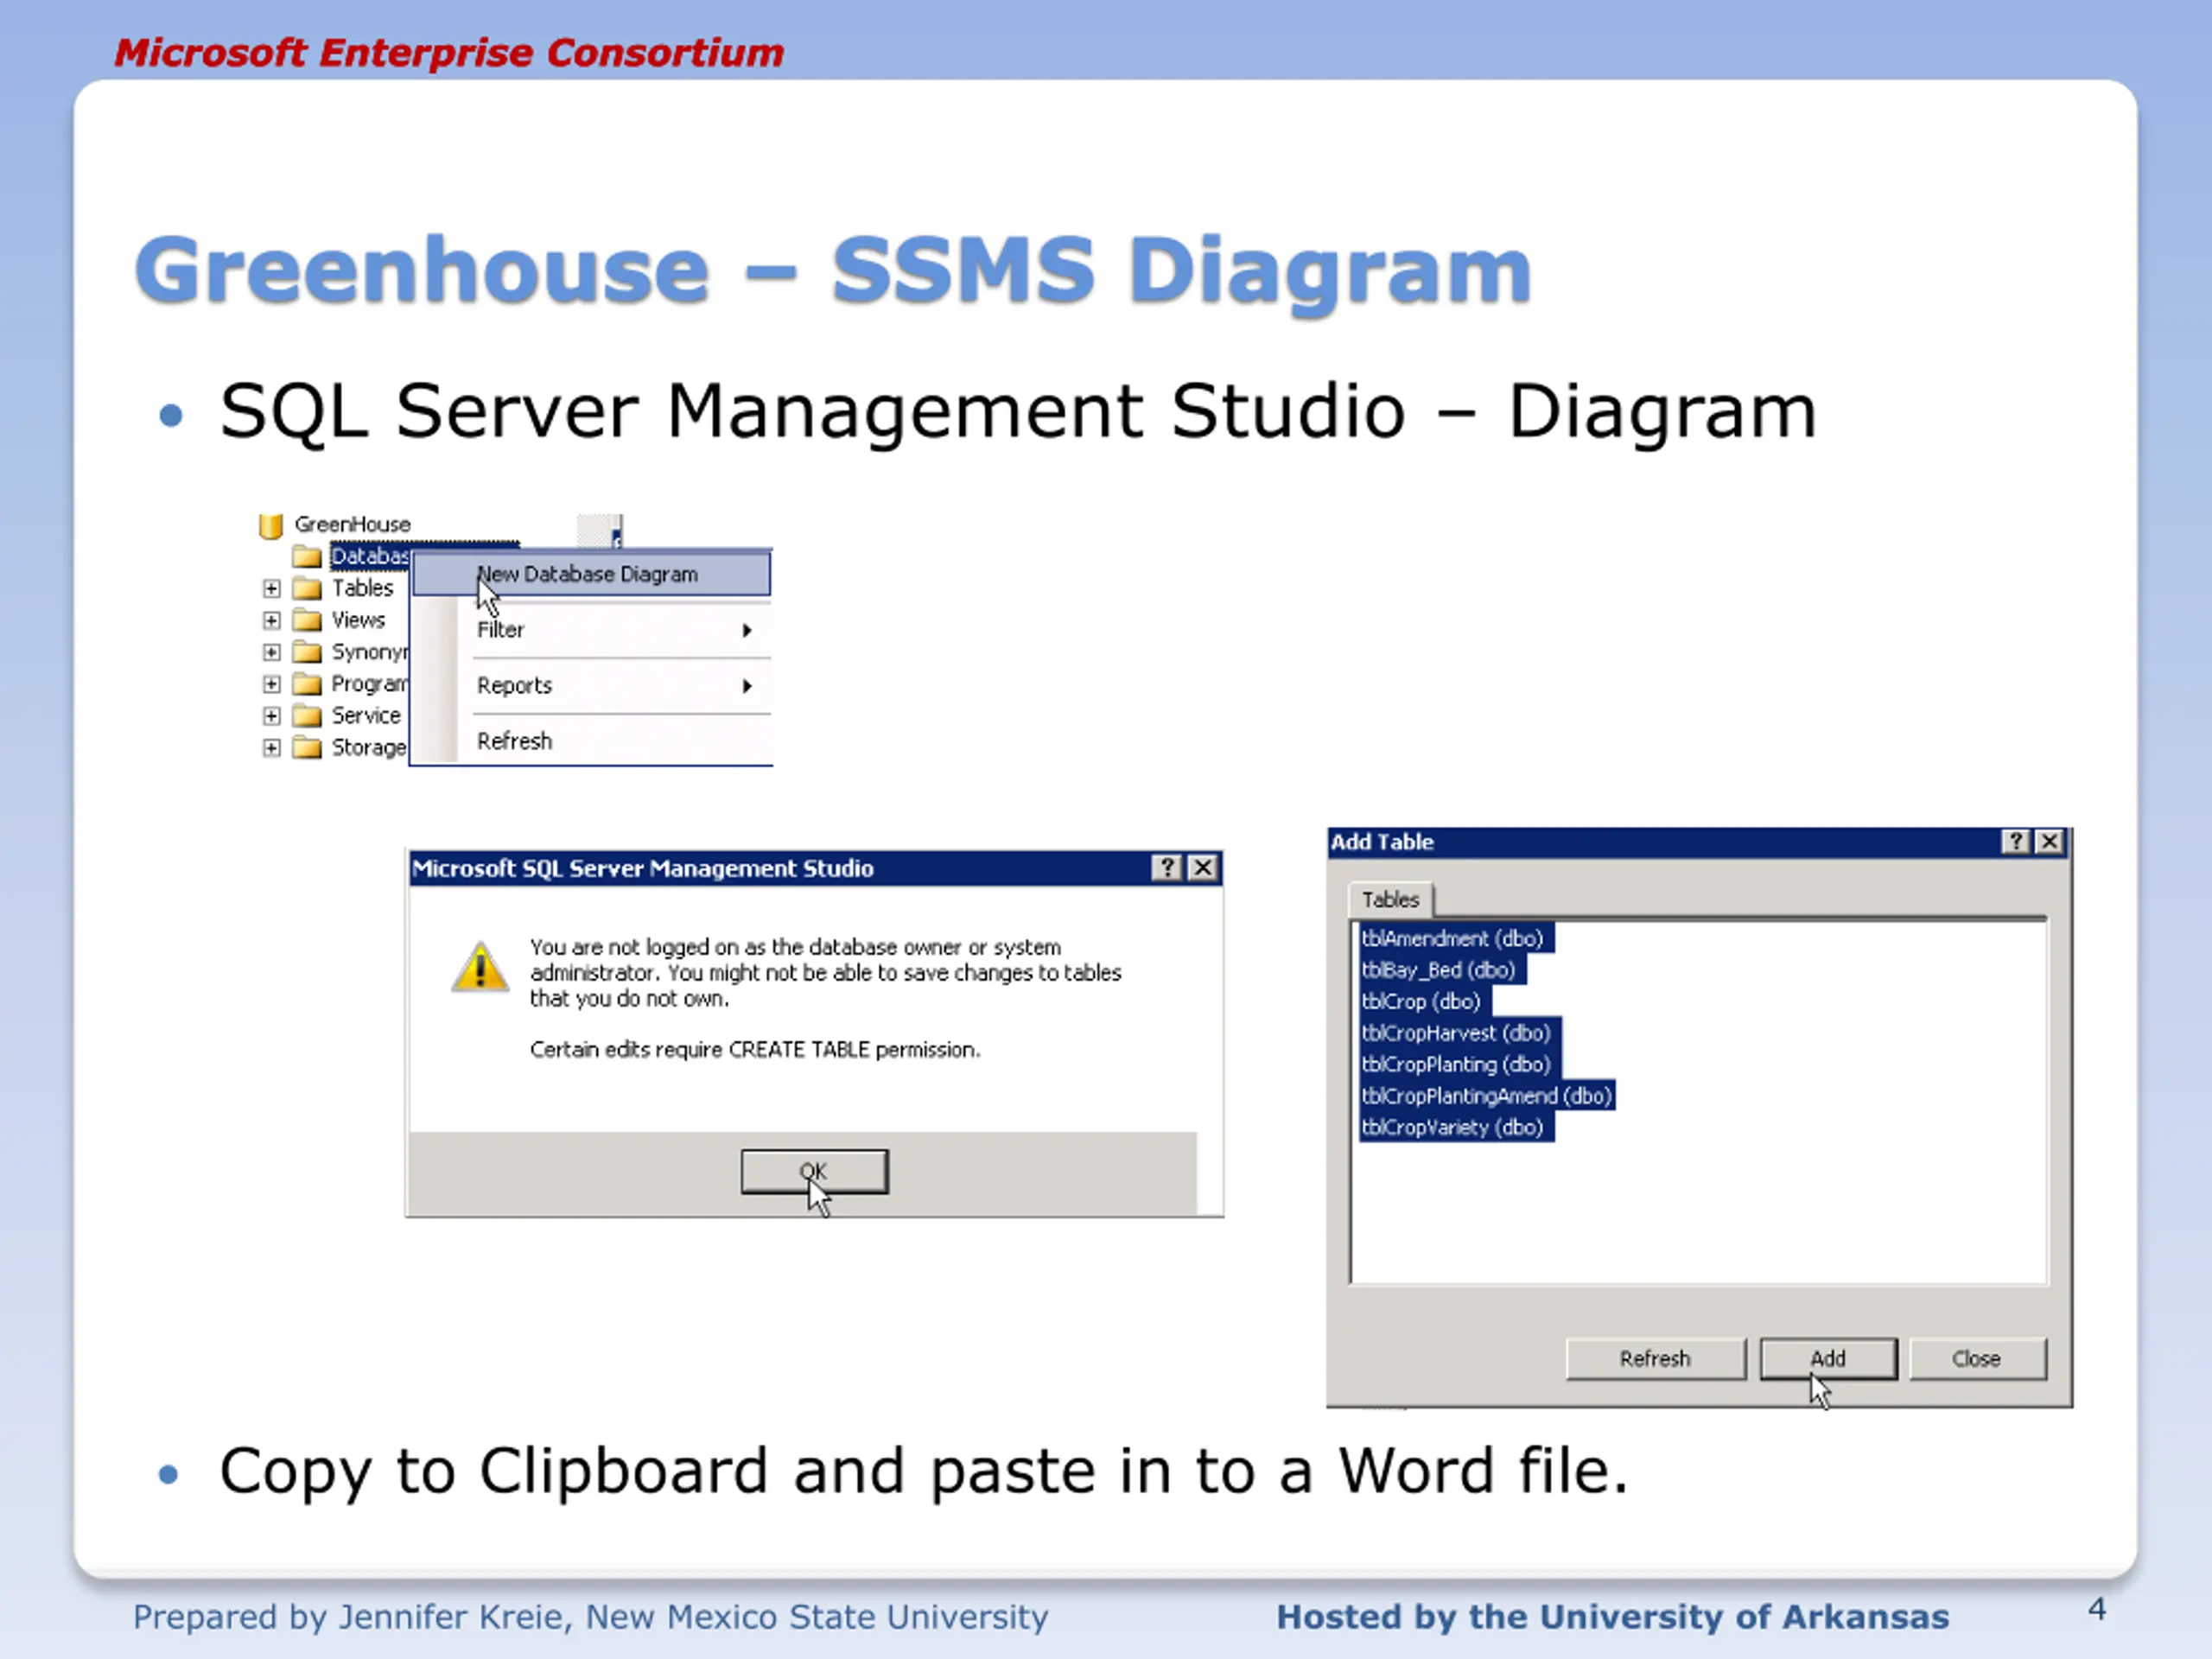Viewport: 2212px width, 1659px height.
Task: Click the Tables folder icon
Action: coord(306,588)
